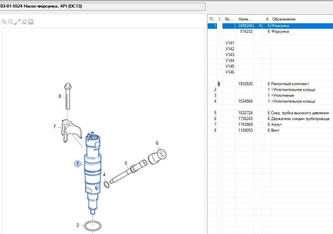
Task: Select callout 1 bubble on the injector diagram
Action: (78, 164)
